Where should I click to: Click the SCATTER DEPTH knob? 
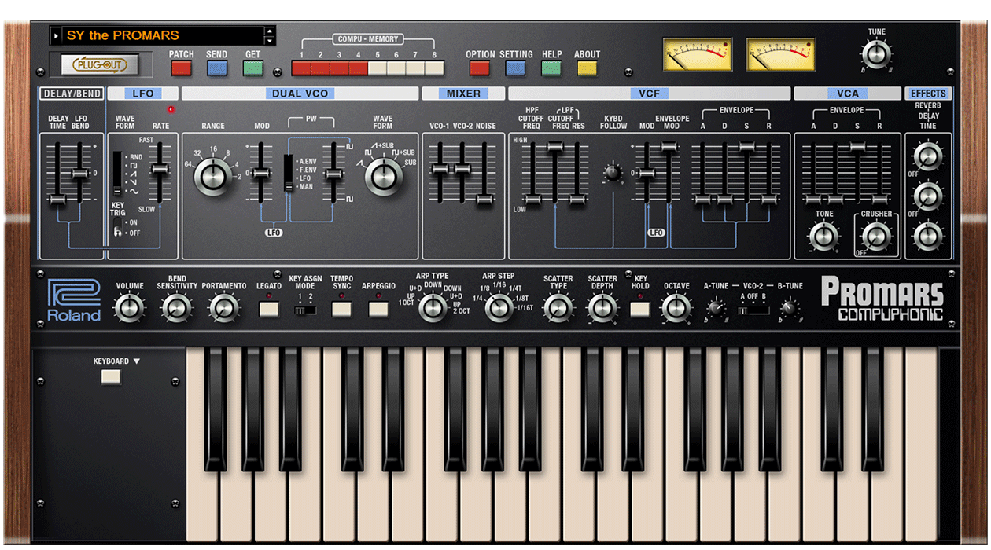coord(602,308)
